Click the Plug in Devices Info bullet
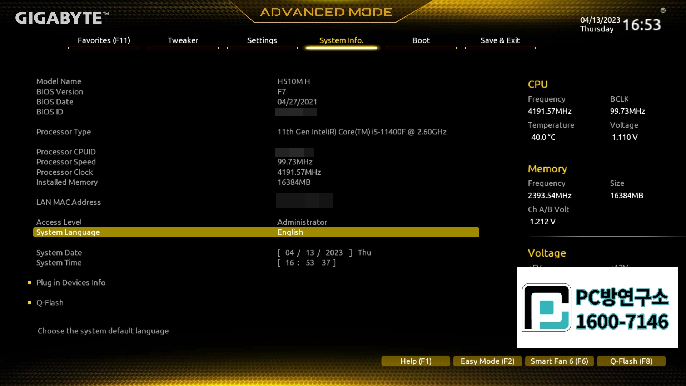686x386 pixels. click(x=29, y=283)
